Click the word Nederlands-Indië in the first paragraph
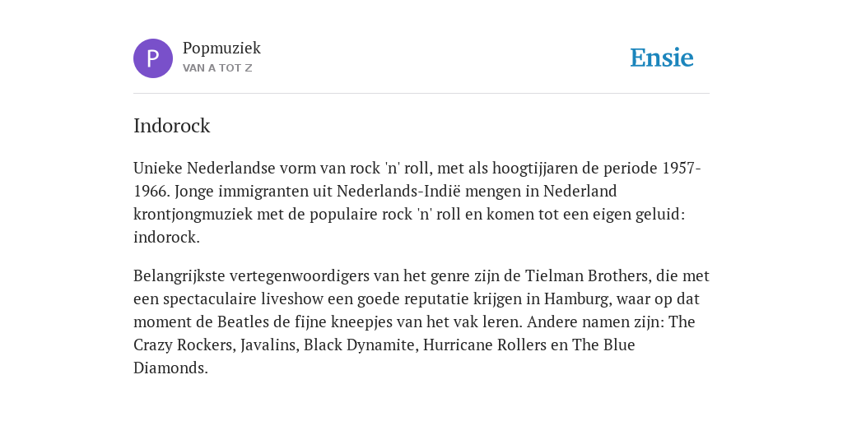The height and width of the screenshot is (421, 843). point(391,191)
